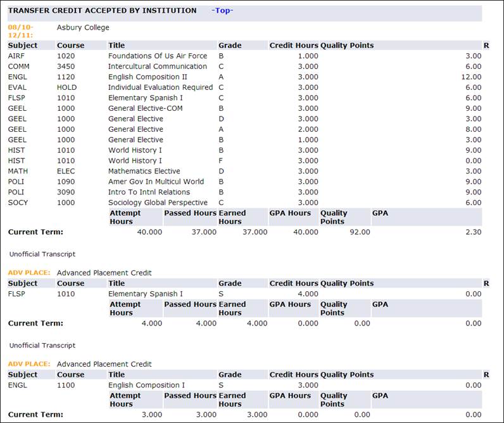
Task: Click 'English Composition I' title
Action: click(x=146, y=385)
